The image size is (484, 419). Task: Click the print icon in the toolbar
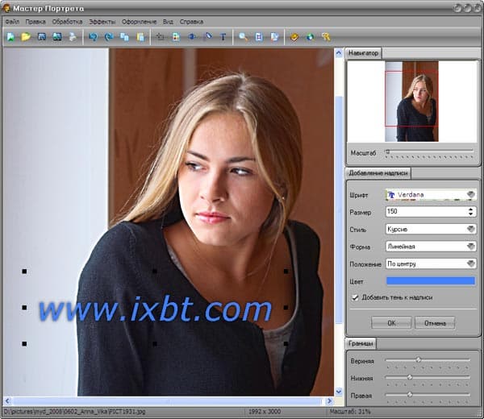pyautogui.click(x=73, y=37)
